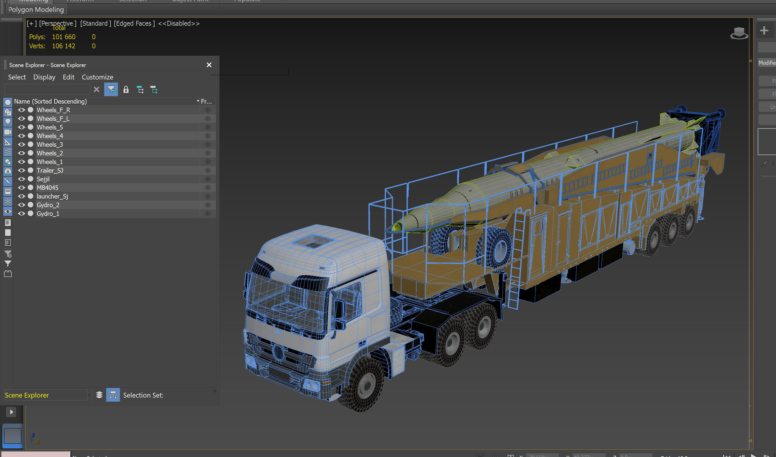Click the Lock Cell Editing padlock icon
Viewport: 776px width, 457px height.
pyautogui.click(x=126, y=90)
